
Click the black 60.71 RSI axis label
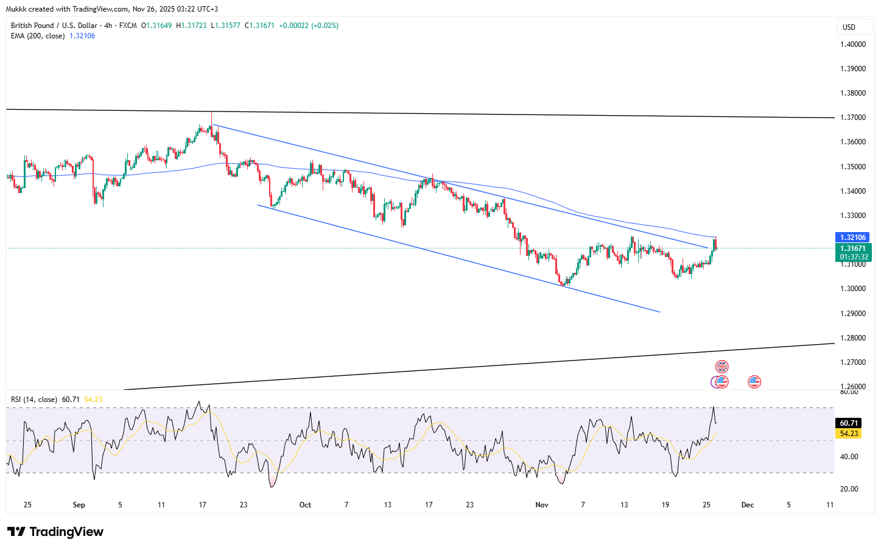(849, 423)
